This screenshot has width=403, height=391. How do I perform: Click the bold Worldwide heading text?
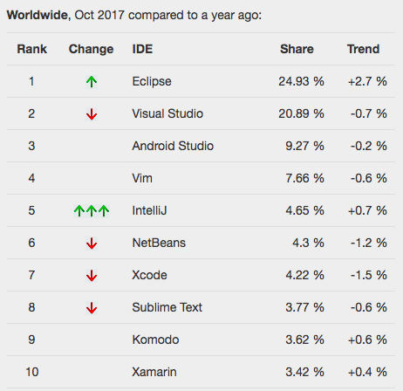[x=38, y=15]
